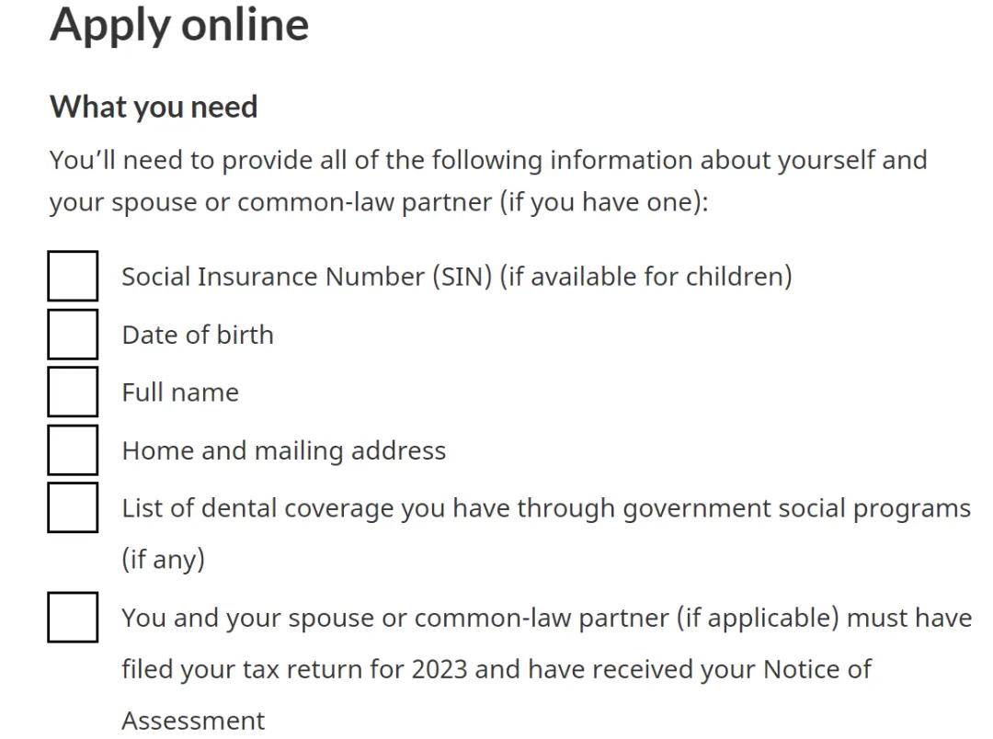Toggle the Full name checkbox
The image size is (993, 739).
73,392
